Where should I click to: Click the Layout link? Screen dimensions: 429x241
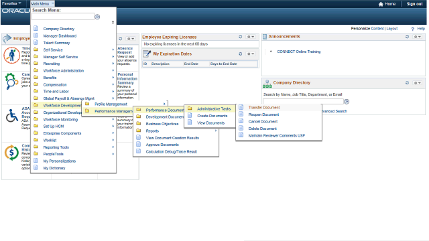coord(391,29)
